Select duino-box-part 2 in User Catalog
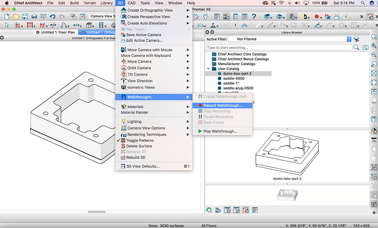Viewport: 378px width, 228px height. click(x=238, y=74)
